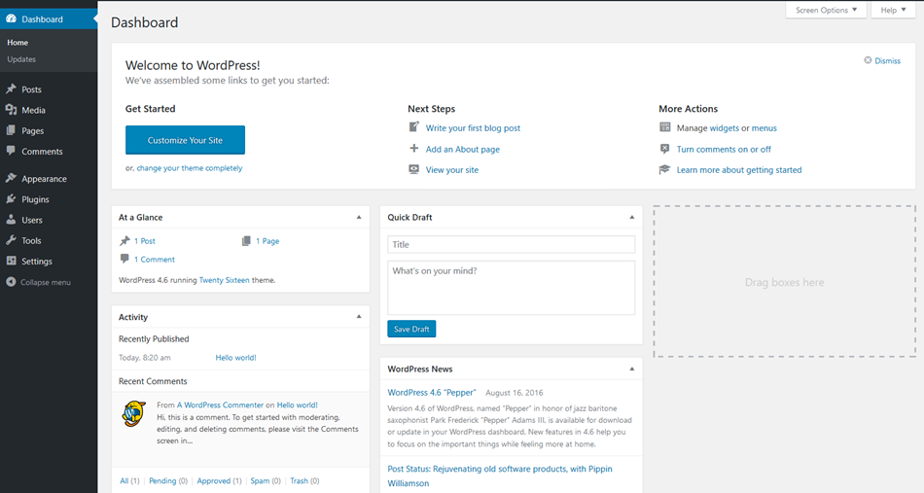The width and height of the screenshot is (924, 493).
Task: Select Updates in the Dashboard submenu
Action: coord(21,59)
